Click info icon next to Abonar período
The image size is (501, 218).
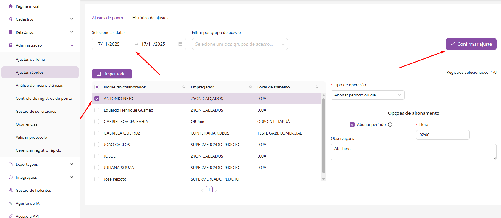390,124
